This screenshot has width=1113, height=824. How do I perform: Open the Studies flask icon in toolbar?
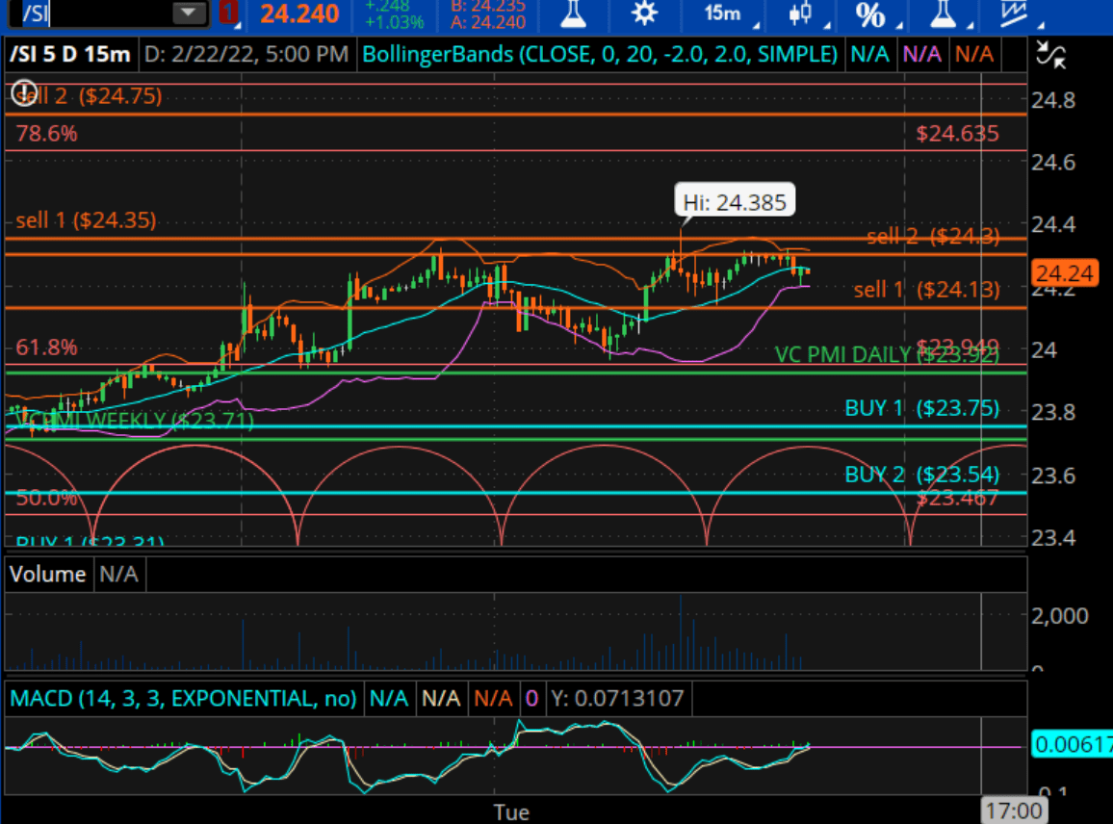(573, 14)
